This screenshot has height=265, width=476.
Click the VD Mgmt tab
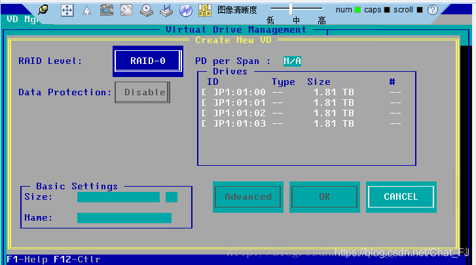tap(23, 20)
